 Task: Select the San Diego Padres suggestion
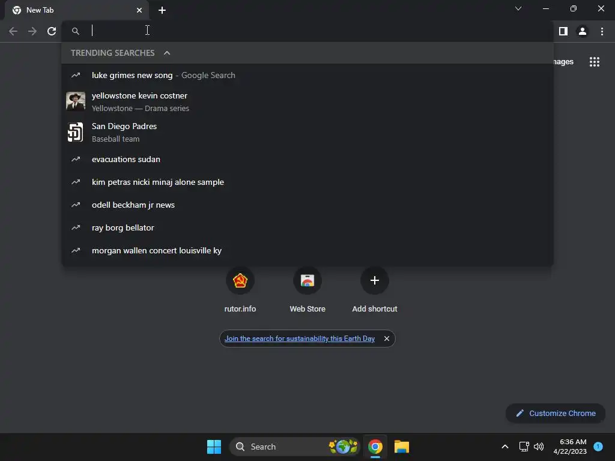point(307,132)
